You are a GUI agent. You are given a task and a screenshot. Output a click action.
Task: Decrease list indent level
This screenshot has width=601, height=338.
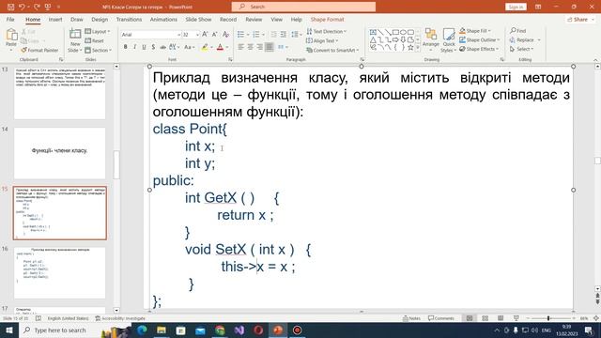point(273,35)
